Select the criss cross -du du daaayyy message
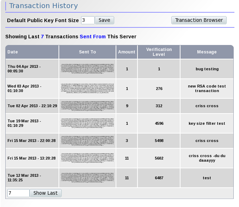Screen dimensions: 239x207 click(x=207, y=158)
